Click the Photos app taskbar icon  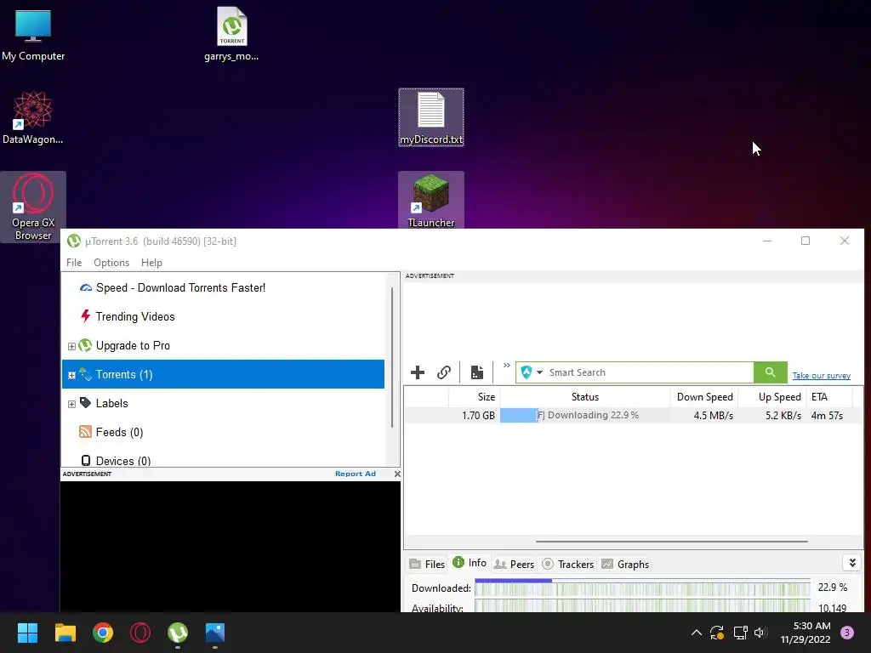click(x=215, y=633)
